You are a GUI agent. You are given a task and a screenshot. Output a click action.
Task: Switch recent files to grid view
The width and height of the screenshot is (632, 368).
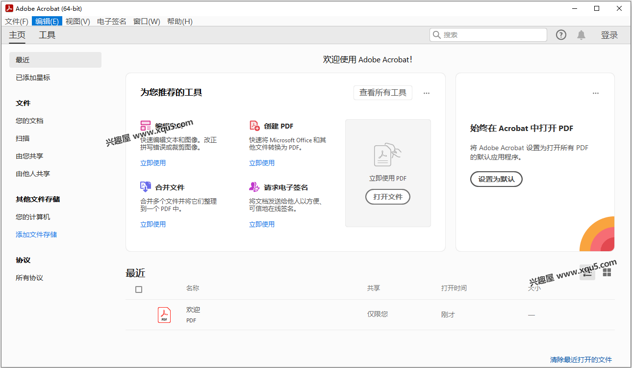coord(607,272)
